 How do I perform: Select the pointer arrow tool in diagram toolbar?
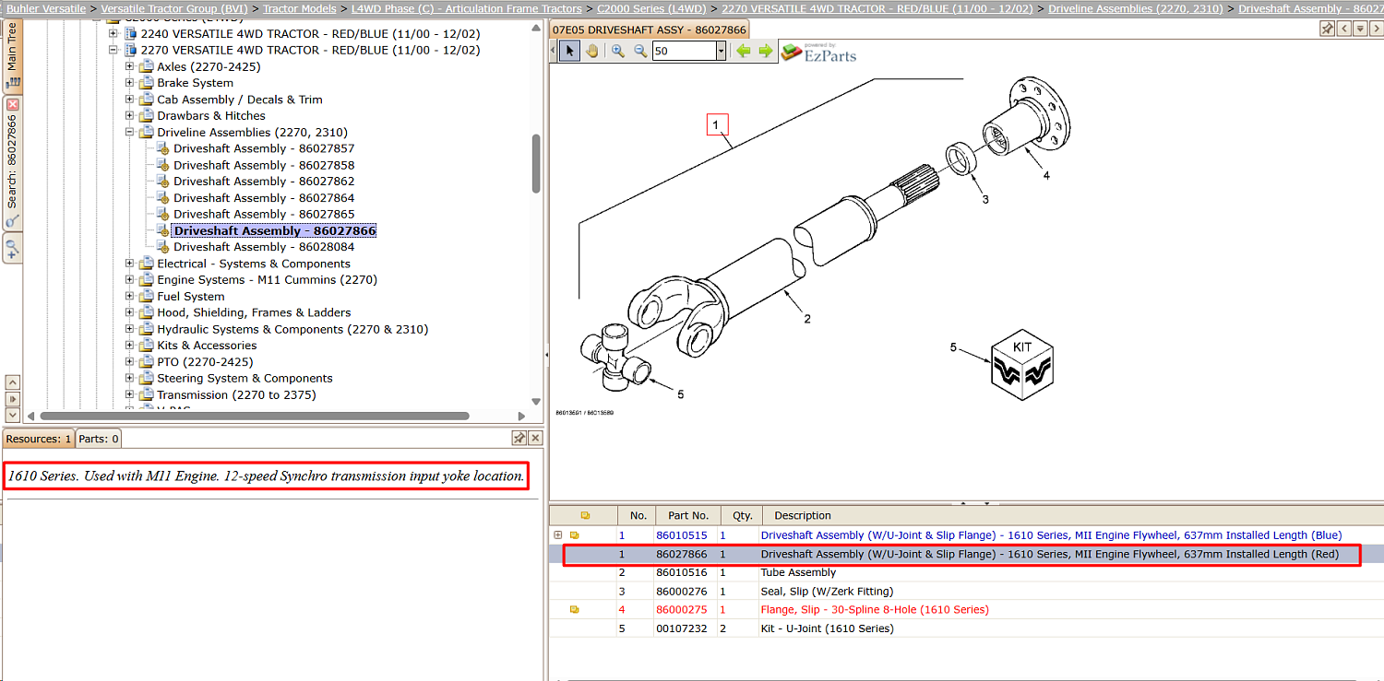pyautogui.click(x=570, y=51)
